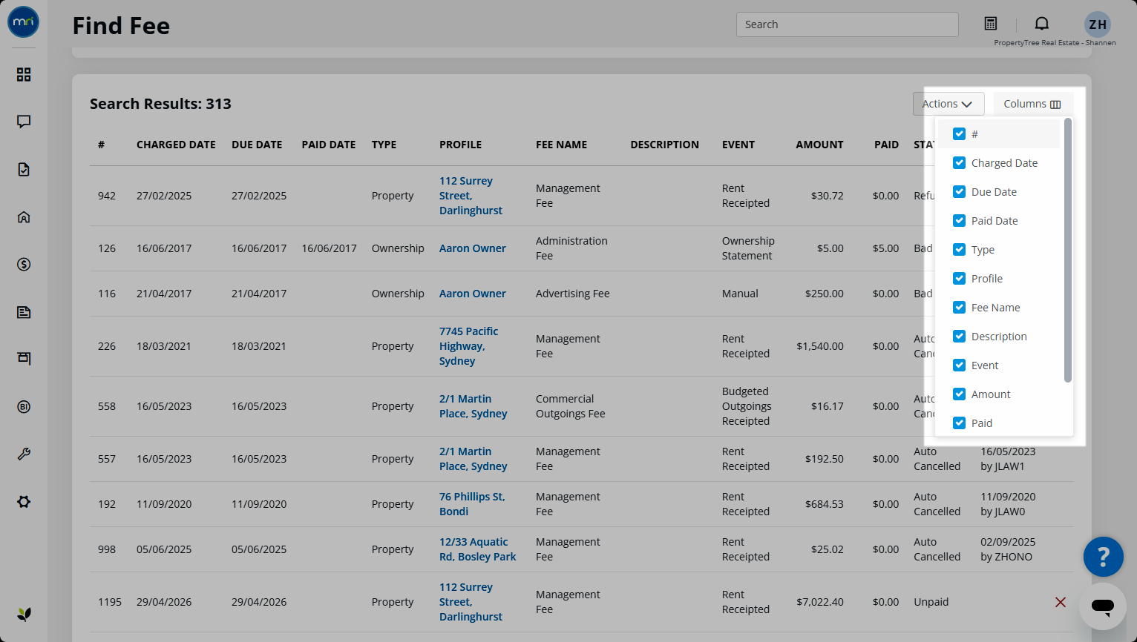Viewport: 1137px width, 642px height.
Task: Uncheck the Description column checkbox
Action: point(959,337)
